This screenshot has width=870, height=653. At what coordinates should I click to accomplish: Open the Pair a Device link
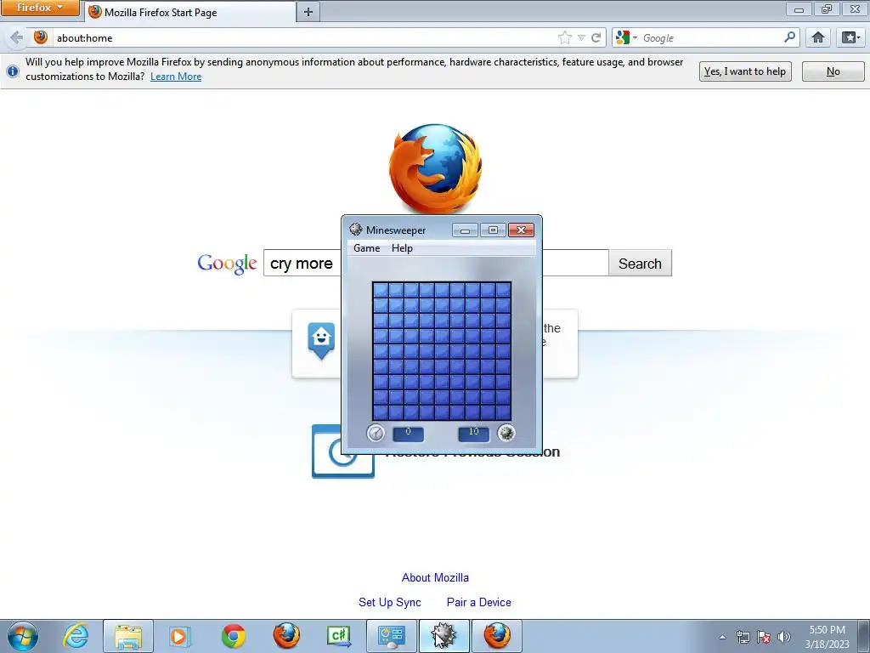(479, 602)
